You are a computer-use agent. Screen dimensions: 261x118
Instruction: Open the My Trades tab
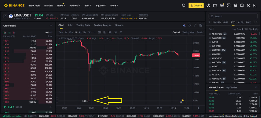pyautogui.click(x=231, y=87)
